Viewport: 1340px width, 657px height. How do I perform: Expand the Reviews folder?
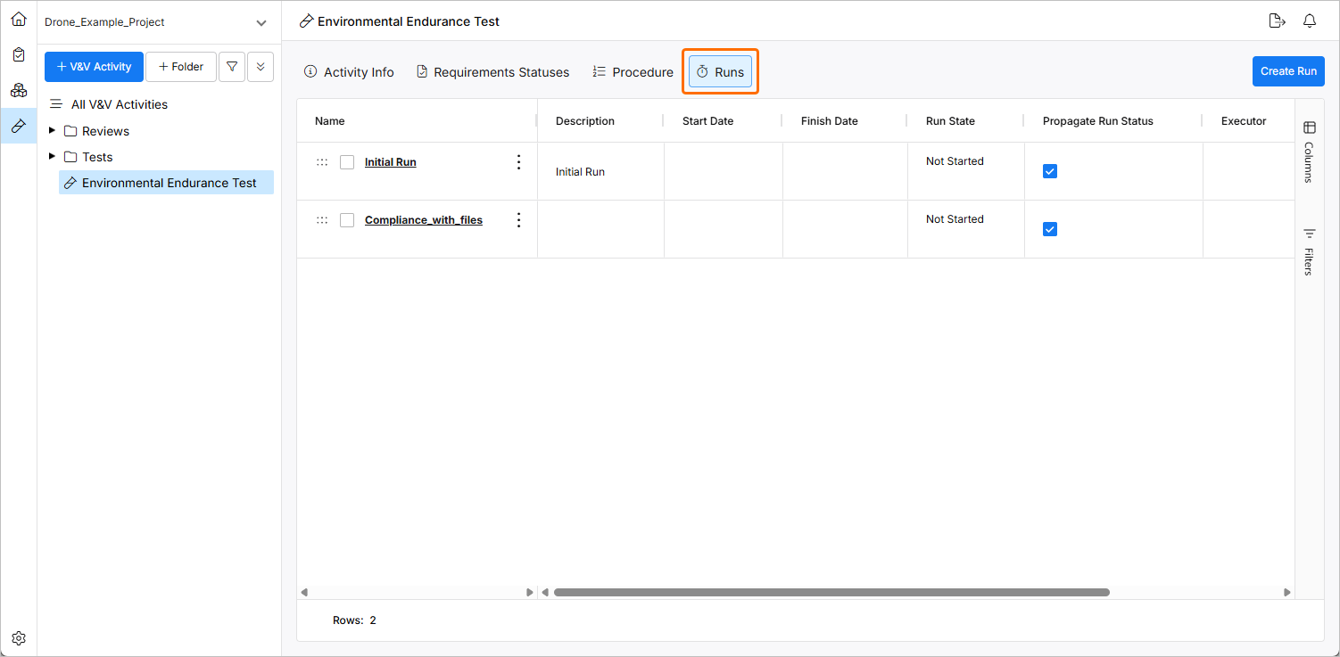tap(53, 131)
